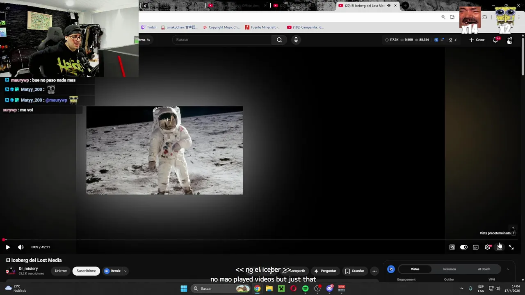This screenshot has height=295, width=525.
Task: Click the install app icon in the address bar
Action: 452,17
